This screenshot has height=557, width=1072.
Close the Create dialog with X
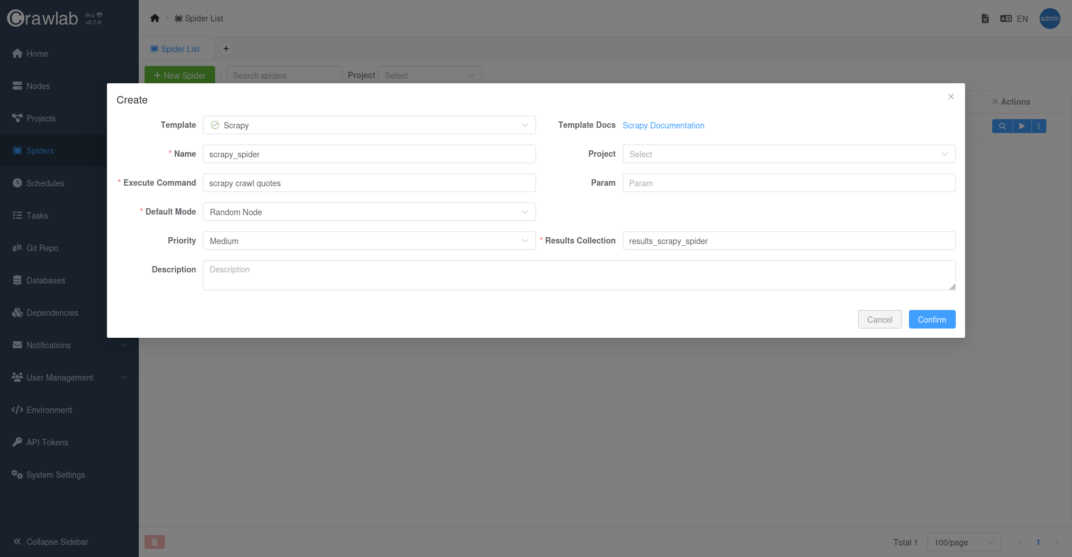(x=951, y=97)
